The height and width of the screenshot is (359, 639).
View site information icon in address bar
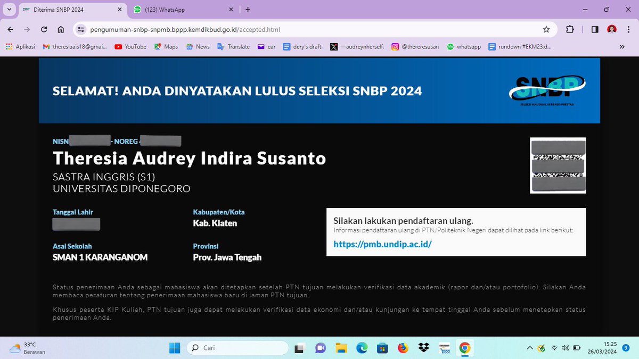[80, 30]
